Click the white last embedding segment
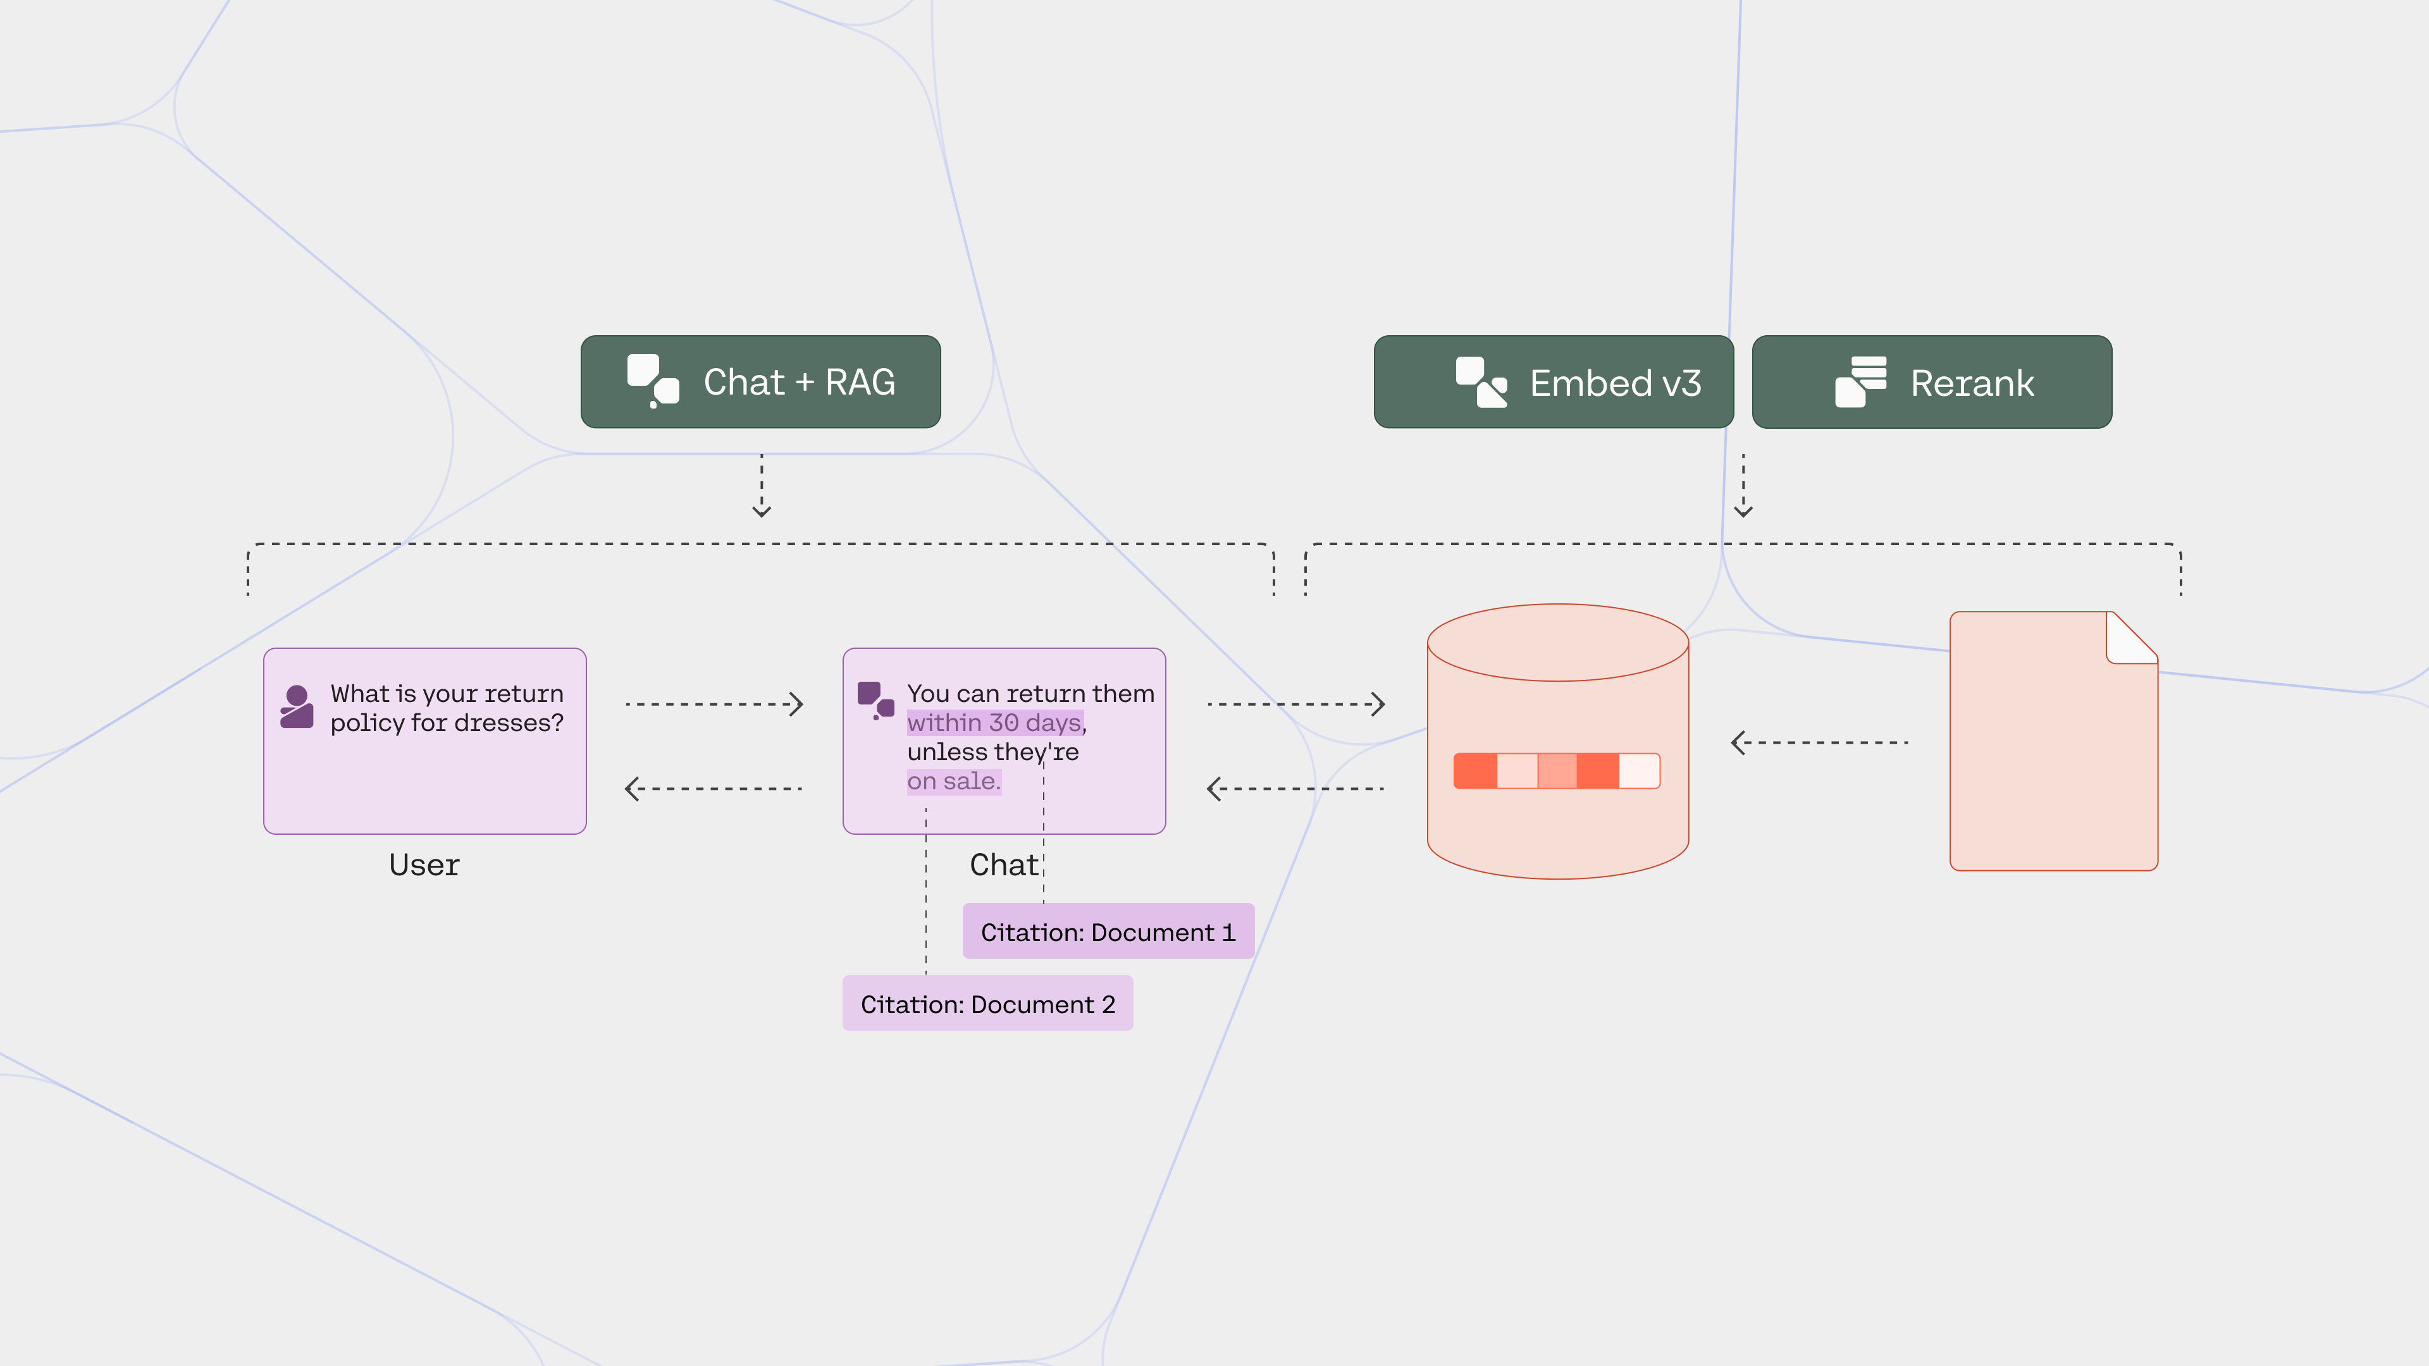 (1639, 770)
